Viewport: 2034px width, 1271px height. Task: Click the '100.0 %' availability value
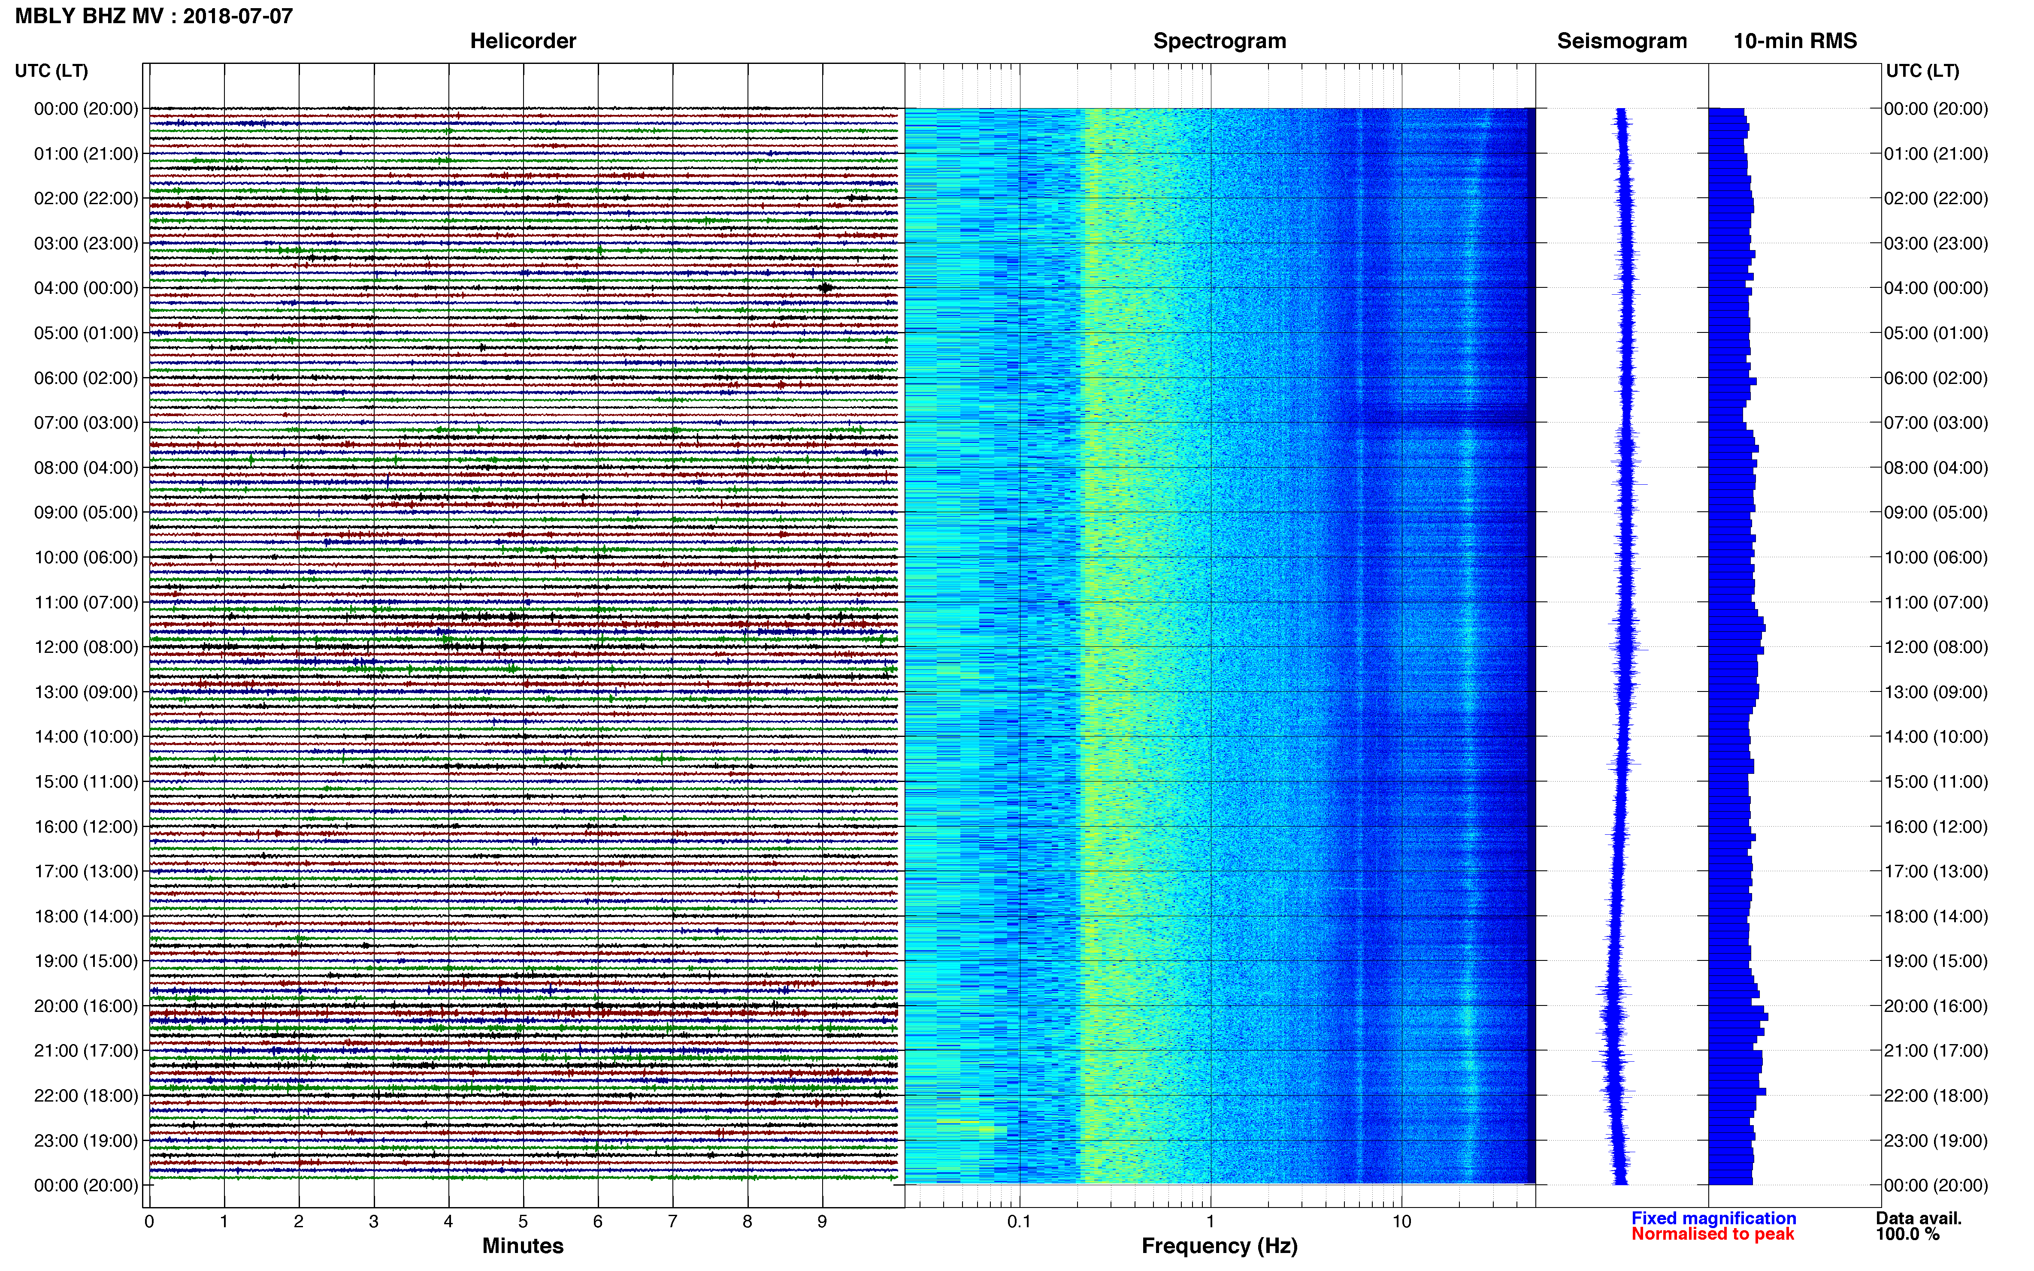tap(1908, 1234)
